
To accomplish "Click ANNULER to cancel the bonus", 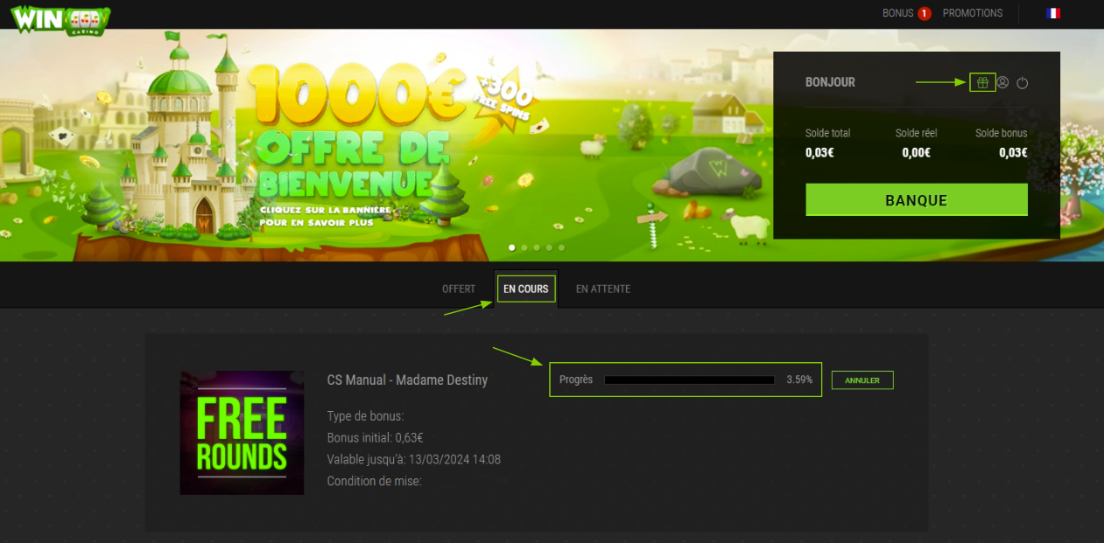I will tap(861, 380).
